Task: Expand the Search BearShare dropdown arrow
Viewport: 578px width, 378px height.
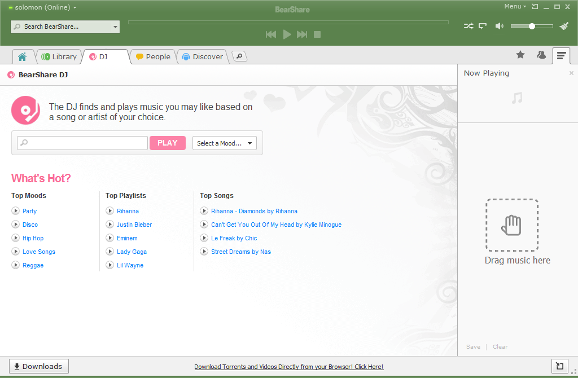Action: [115, 27]
